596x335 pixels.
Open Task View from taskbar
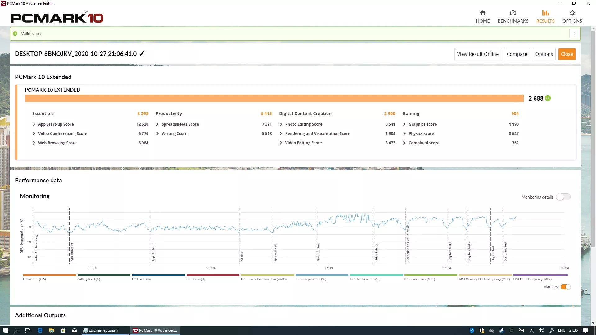click(28, 330)
